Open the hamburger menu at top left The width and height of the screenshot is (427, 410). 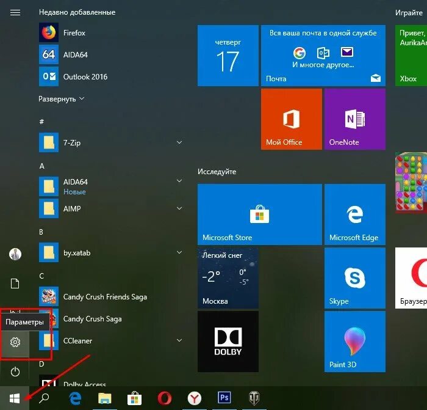(15, 13)
